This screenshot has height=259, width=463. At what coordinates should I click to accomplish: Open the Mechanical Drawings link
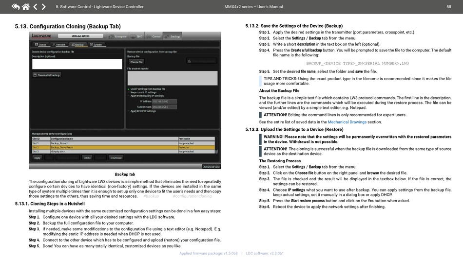347,122
